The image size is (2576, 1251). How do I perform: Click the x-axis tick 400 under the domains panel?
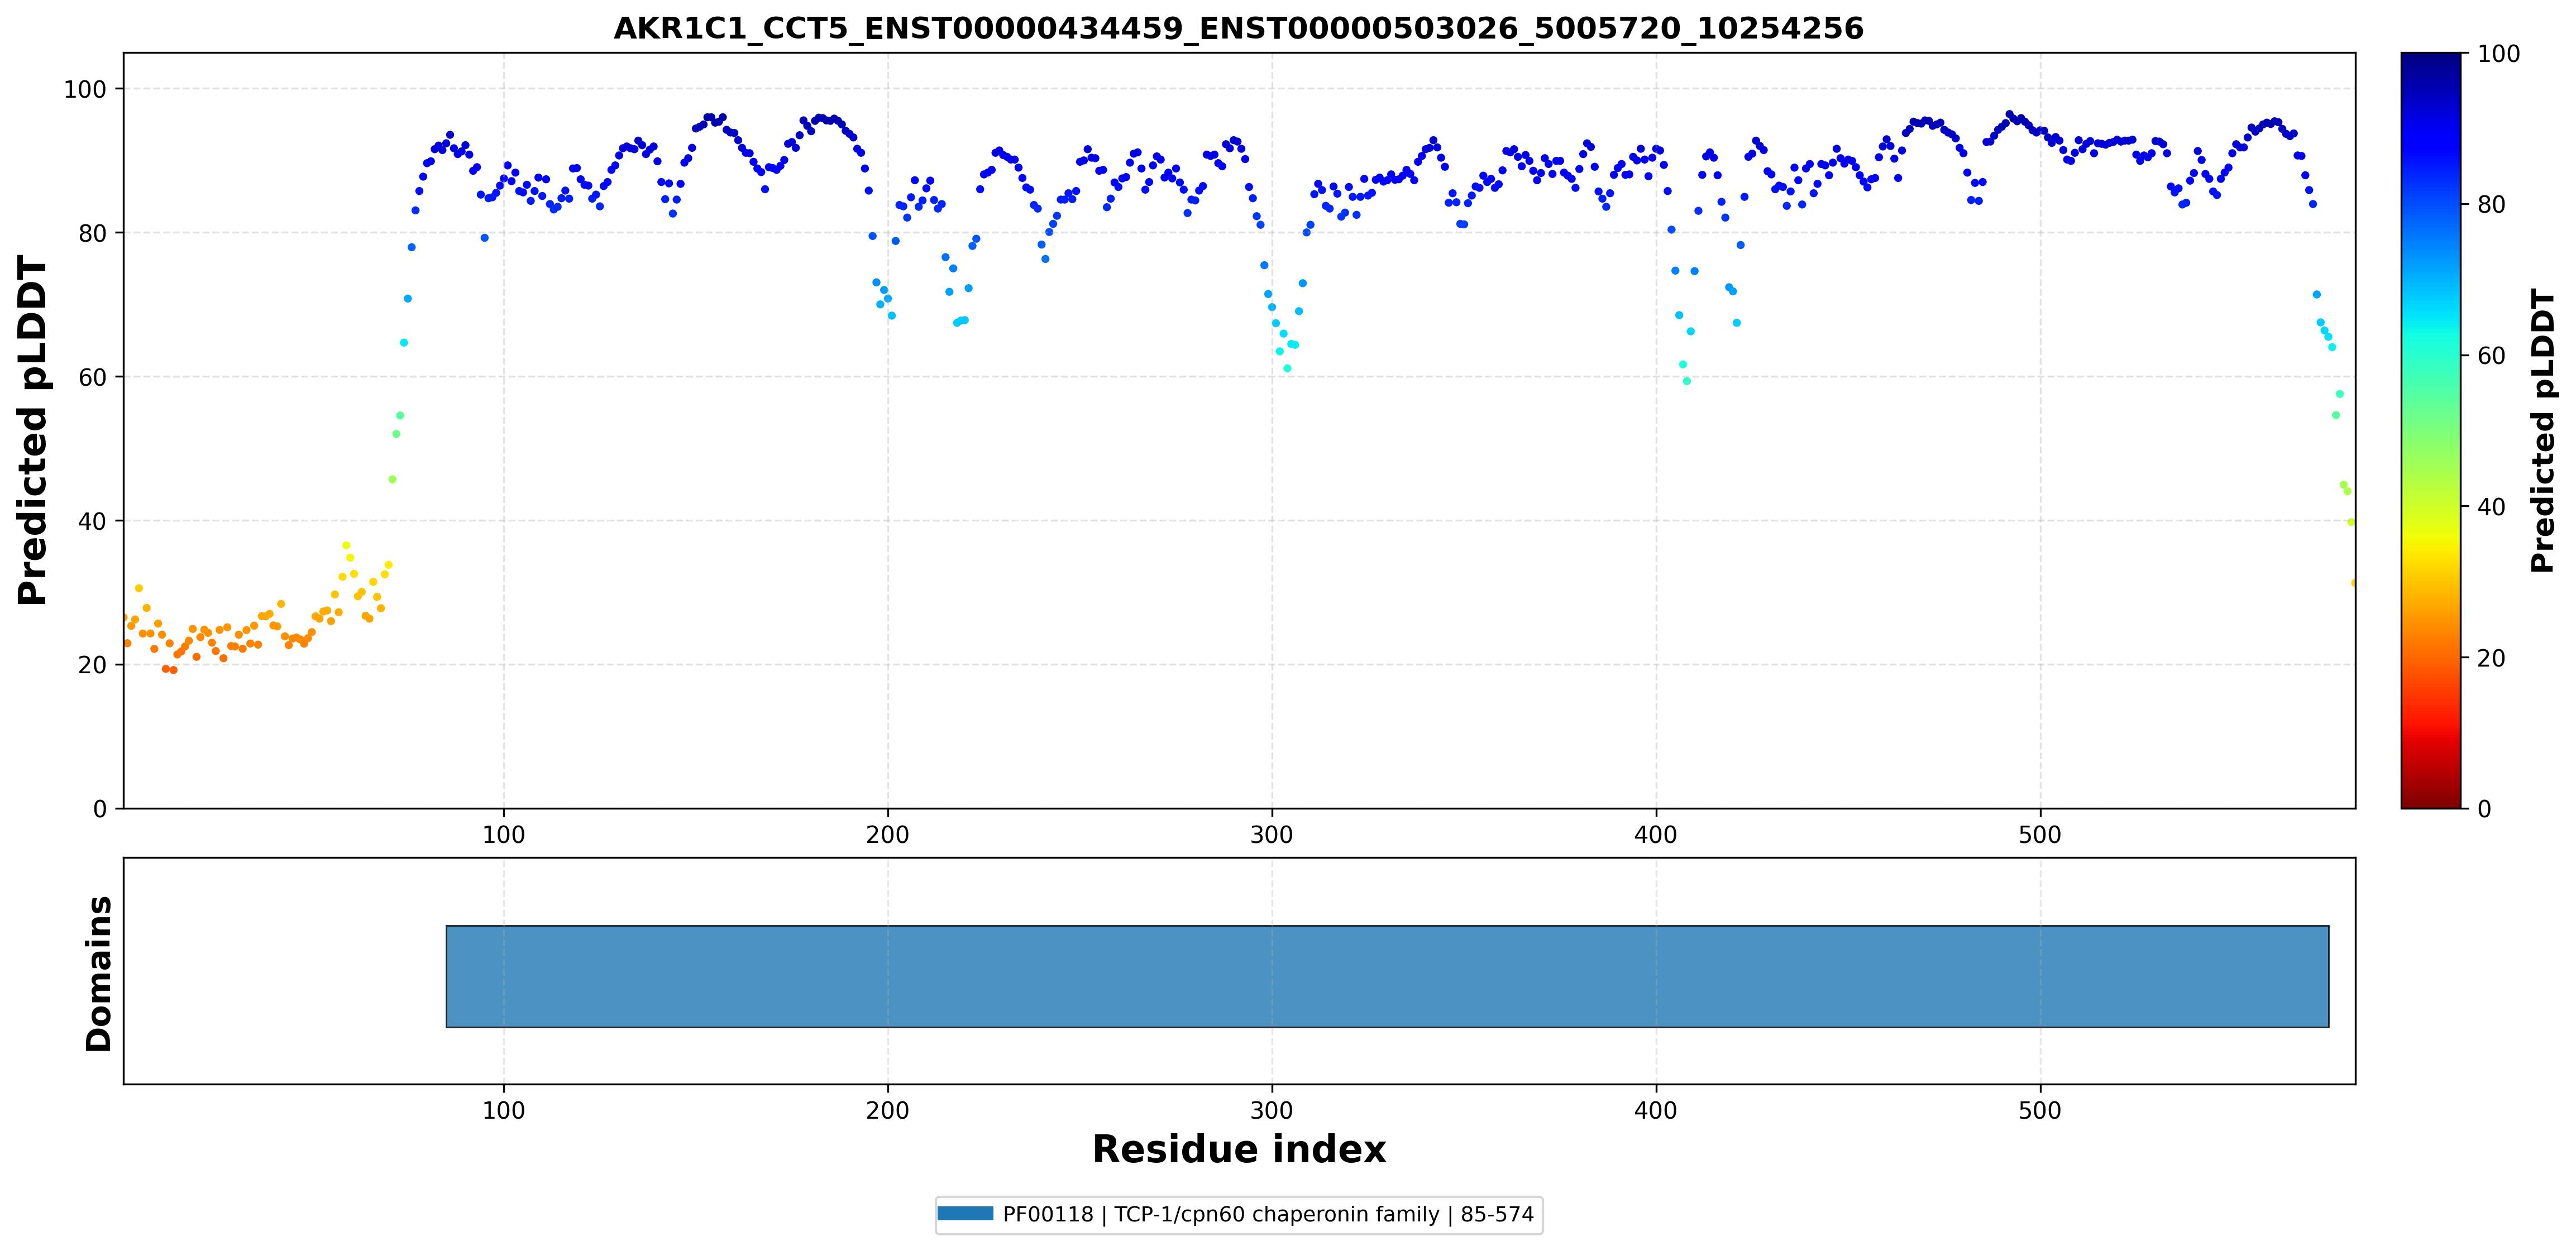tap(1655, 1110)
